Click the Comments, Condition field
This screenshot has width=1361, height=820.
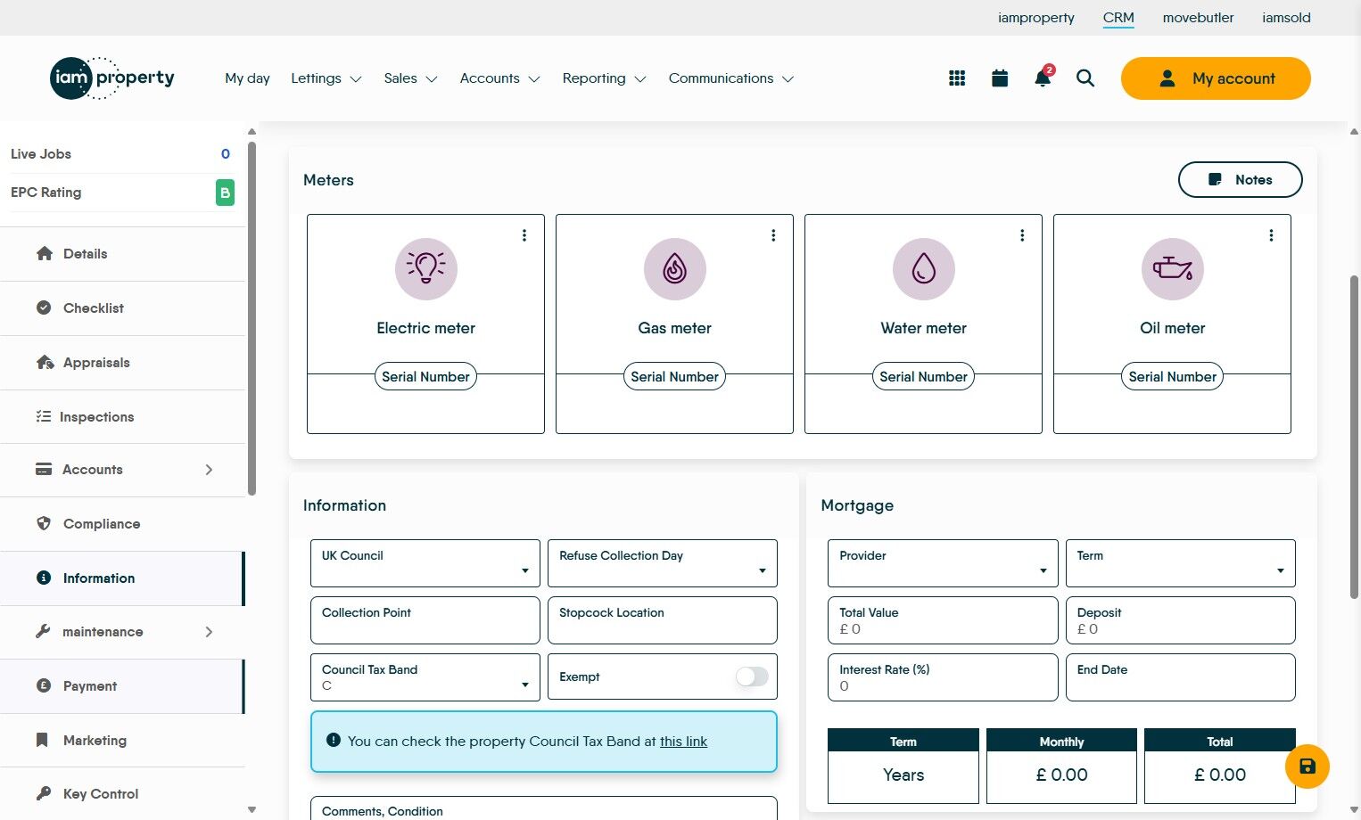(544, 808)
